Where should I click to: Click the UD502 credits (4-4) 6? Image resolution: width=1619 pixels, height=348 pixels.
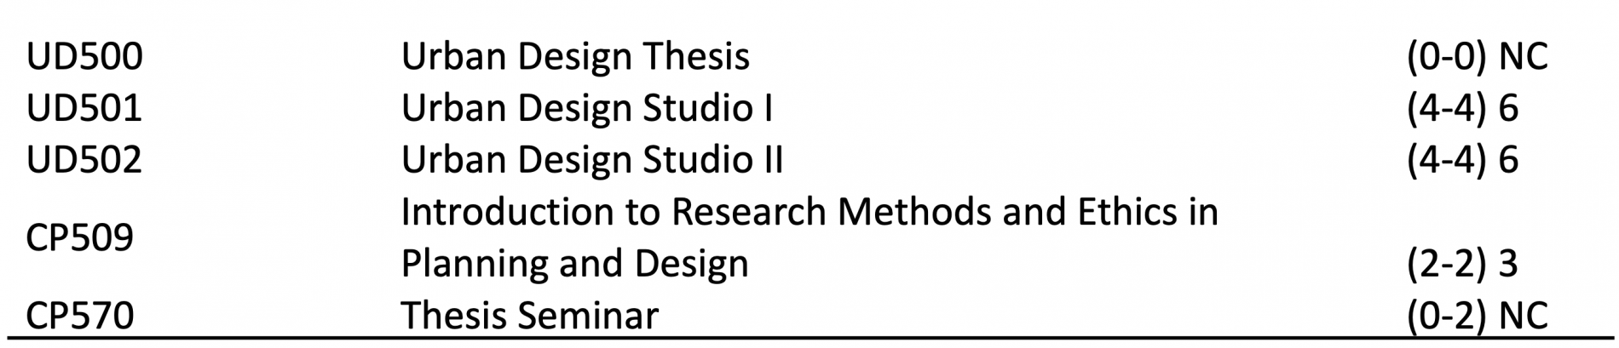[1462, 160]
